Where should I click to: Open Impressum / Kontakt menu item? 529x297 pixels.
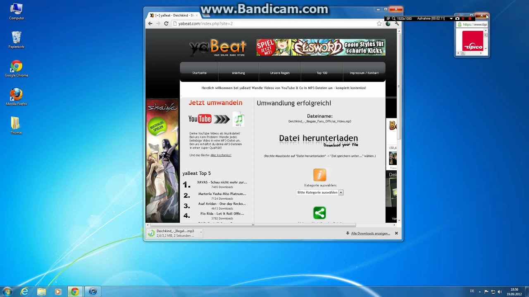[364, 73]
